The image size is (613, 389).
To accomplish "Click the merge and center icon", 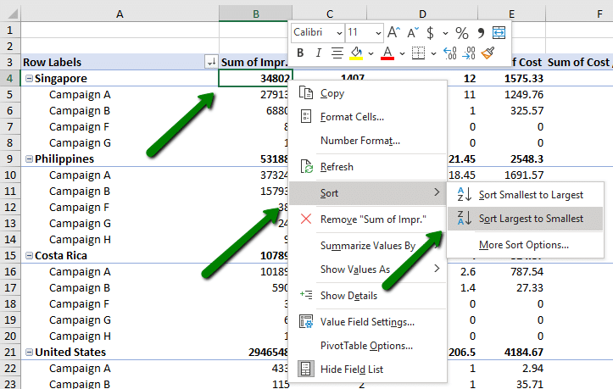I will tap(499, 32).
